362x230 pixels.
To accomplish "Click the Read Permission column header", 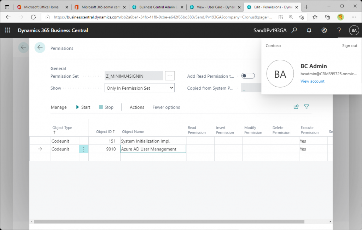I will coord(197,130).
